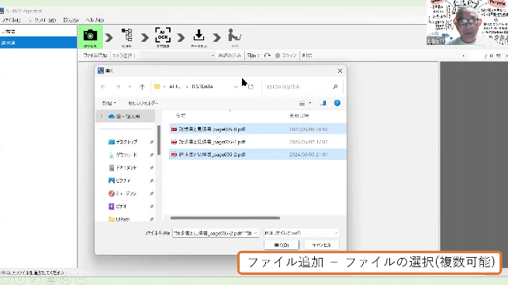The height and width of the screenshot is (285, 508).
Task: Click the AI folder path segment
Action: pyautogui.click(x=175, y=87)
